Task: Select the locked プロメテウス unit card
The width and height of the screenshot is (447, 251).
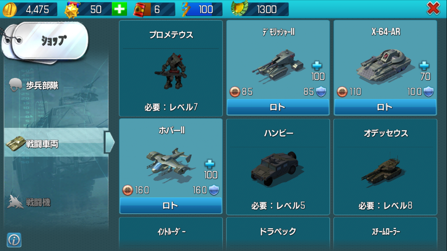Action: 171,68
